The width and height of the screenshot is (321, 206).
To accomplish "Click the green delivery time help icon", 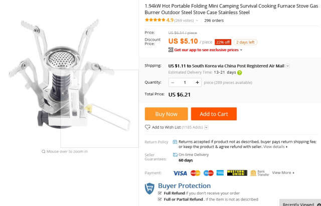I will tap(240, 73).
